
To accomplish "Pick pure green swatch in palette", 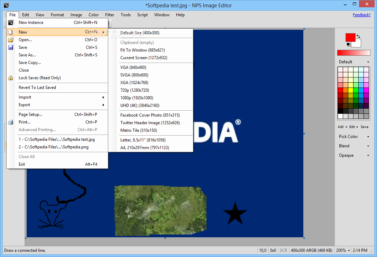I will pos(356,90).
